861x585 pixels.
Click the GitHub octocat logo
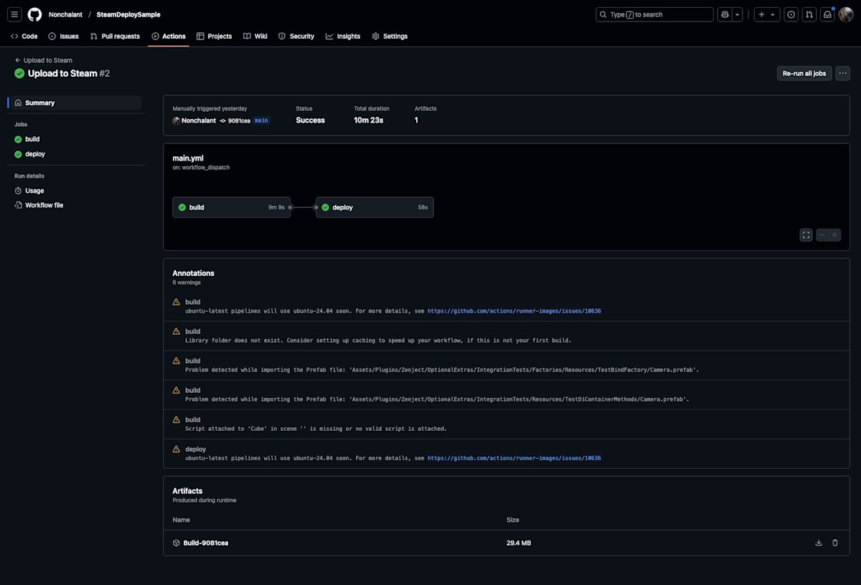[34, 14]
